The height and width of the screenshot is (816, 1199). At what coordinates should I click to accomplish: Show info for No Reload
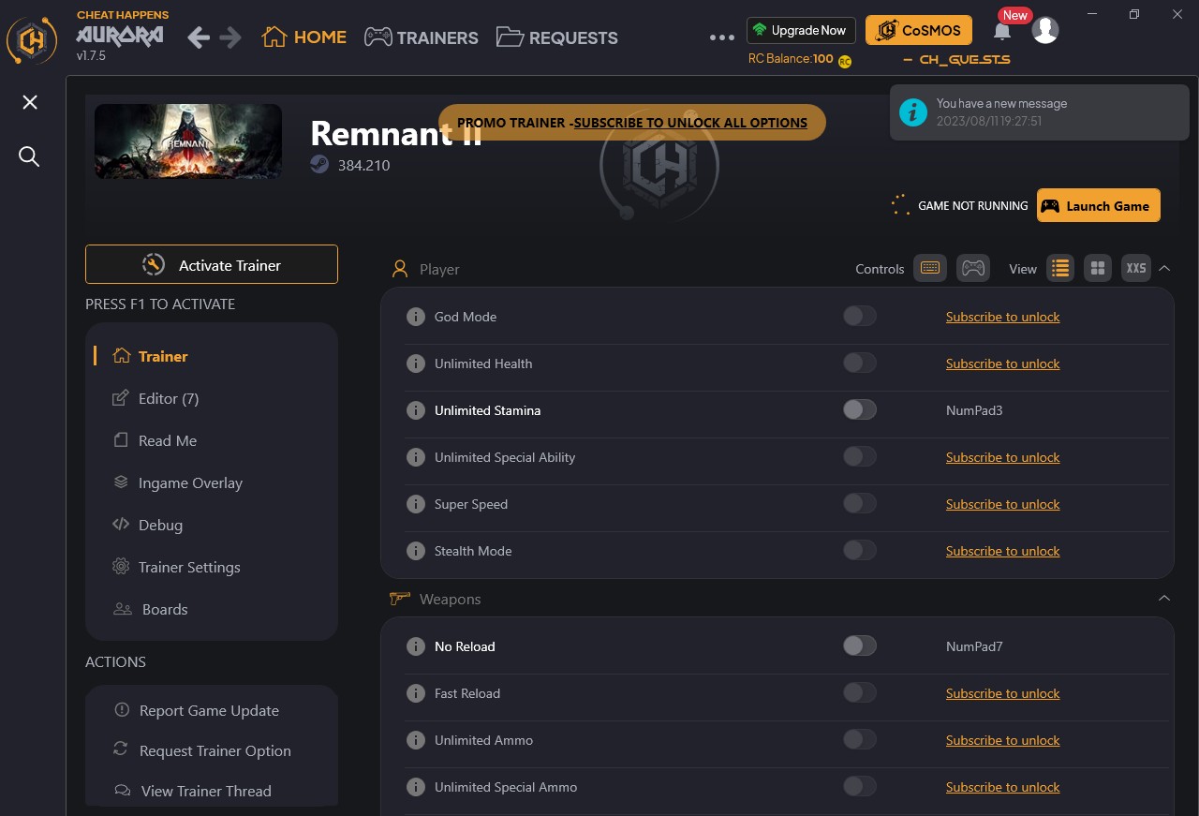coord(416,646)
